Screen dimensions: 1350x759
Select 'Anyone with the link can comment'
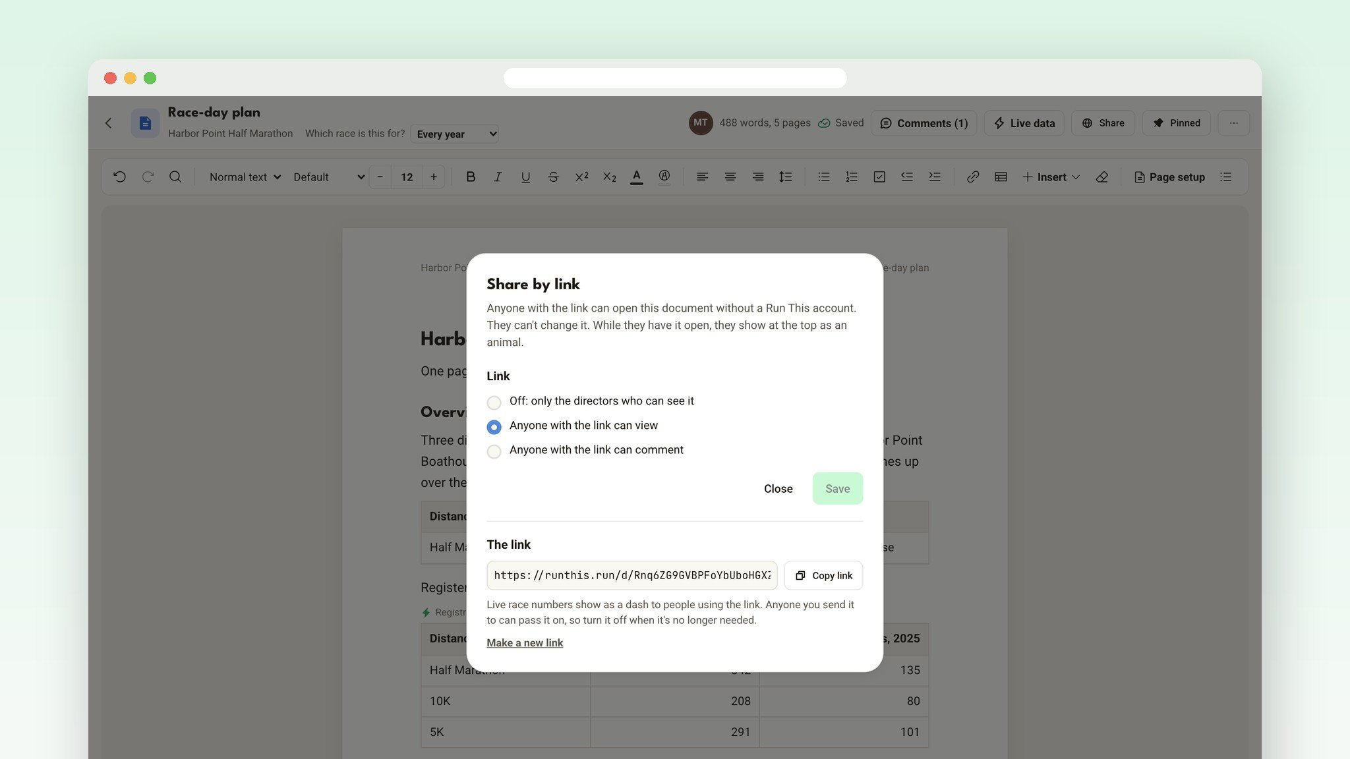coord(494,451)
